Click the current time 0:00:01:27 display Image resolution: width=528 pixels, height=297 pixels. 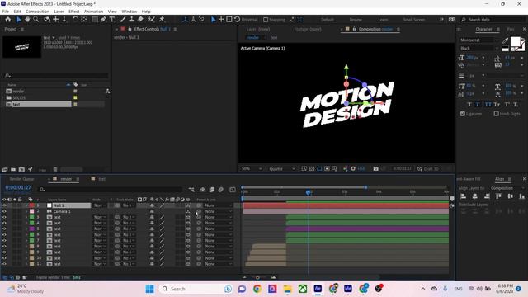(x=18, y=187)
